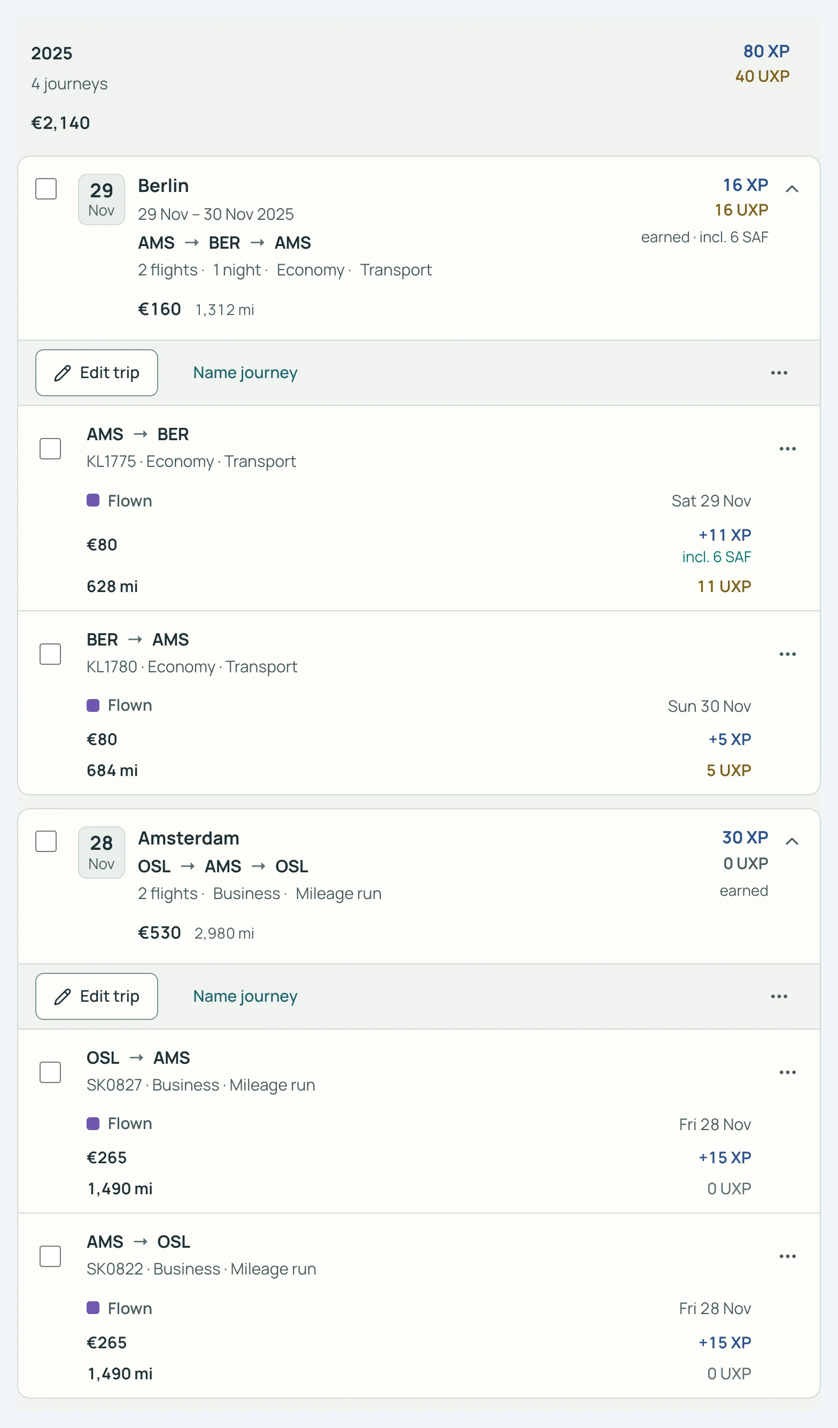Viewport: 838px width, 1428px height.
Task: Open more options for OSL to AMS flight
Action: point(787,1072)
